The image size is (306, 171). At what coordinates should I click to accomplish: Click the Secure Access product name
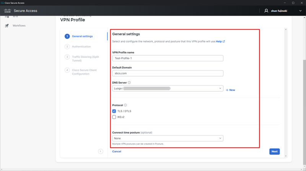point(25,11)
